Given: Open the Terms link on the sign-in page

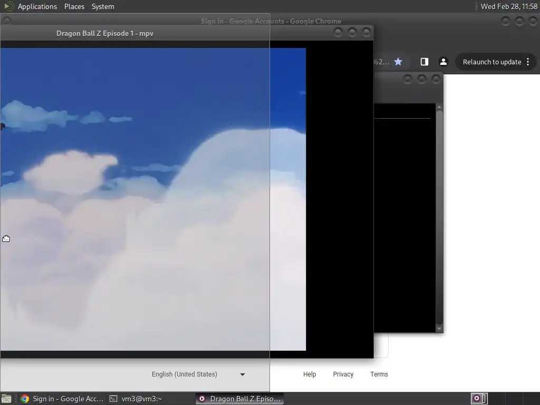Looking at the screenshot, I should tap(379, 374).
